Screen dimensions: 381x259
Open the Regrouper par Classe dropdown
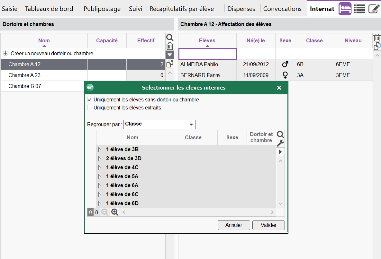coord(159,125)
